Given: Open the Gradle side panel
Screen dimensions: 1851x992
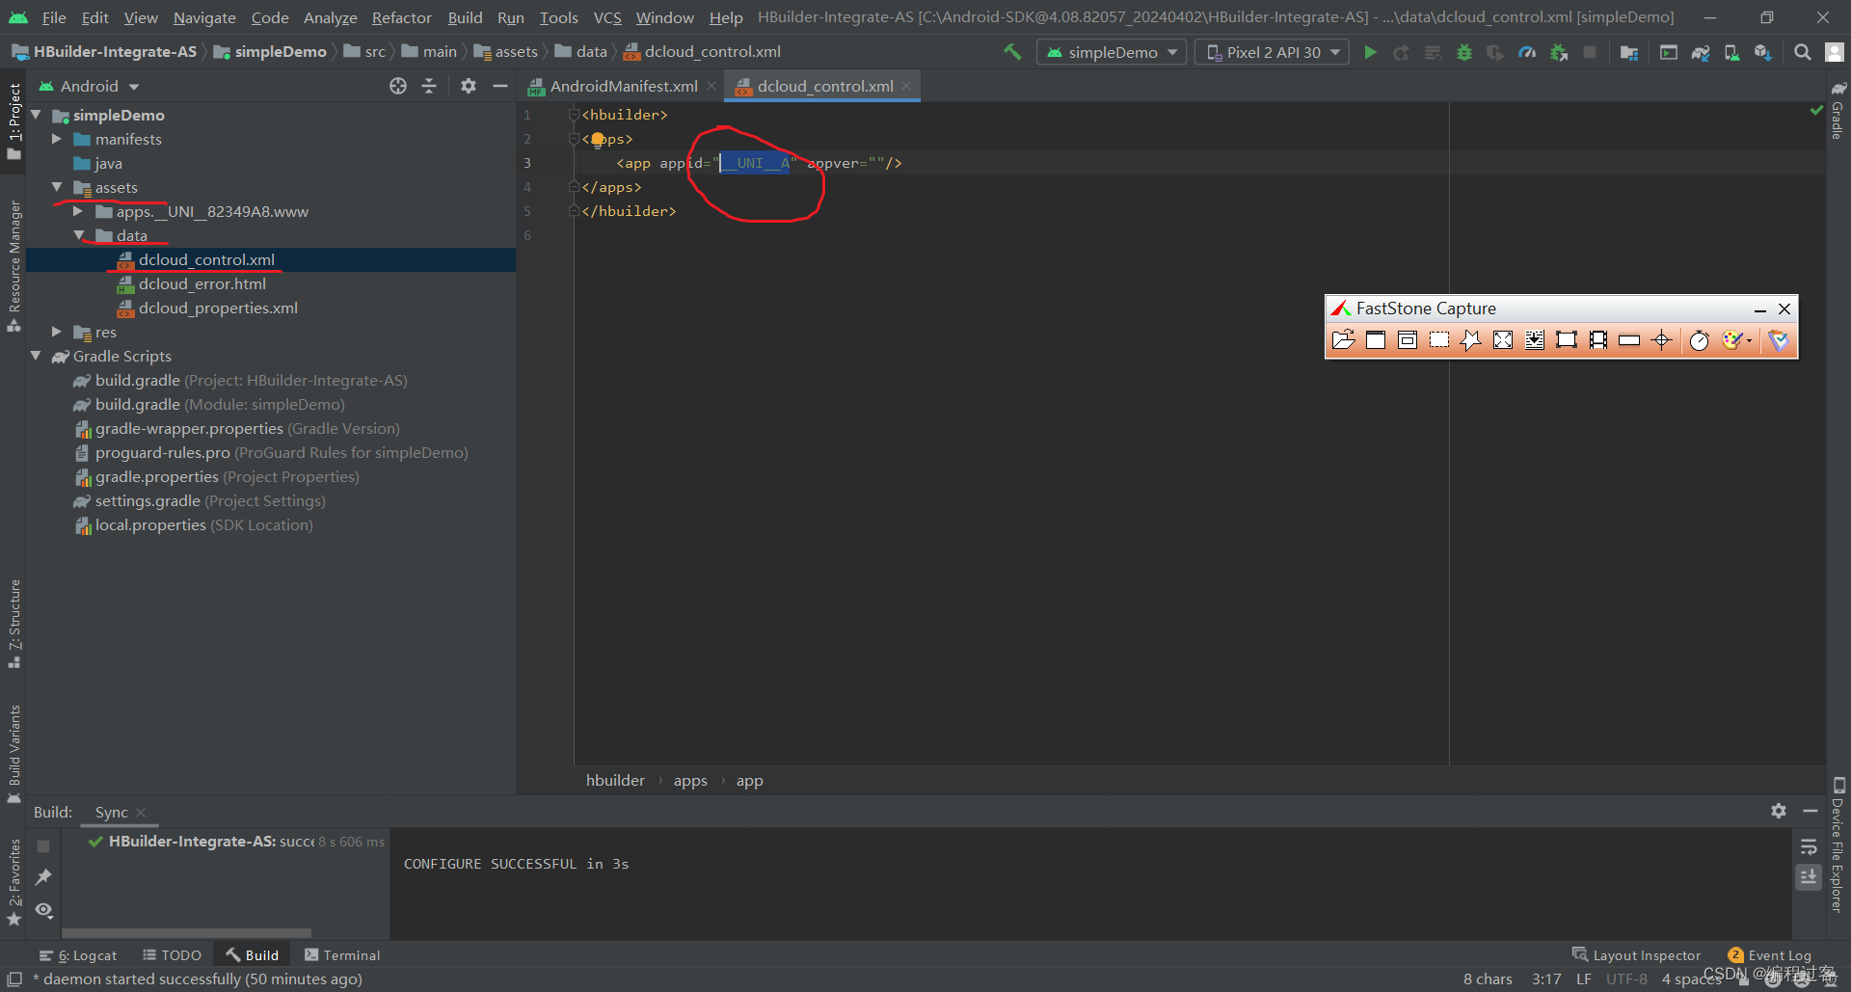Looking at the screenshot, I should tap(1838, 111).
